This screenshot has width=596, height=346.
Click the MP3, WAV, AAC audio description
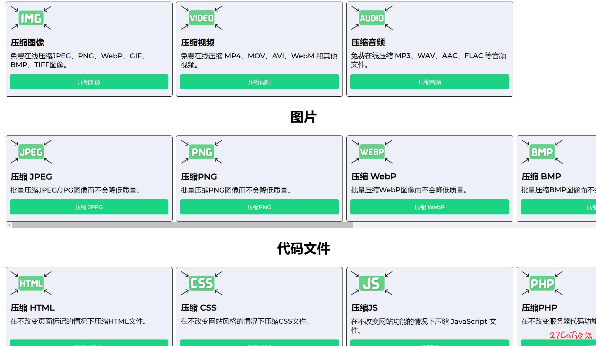428,60
